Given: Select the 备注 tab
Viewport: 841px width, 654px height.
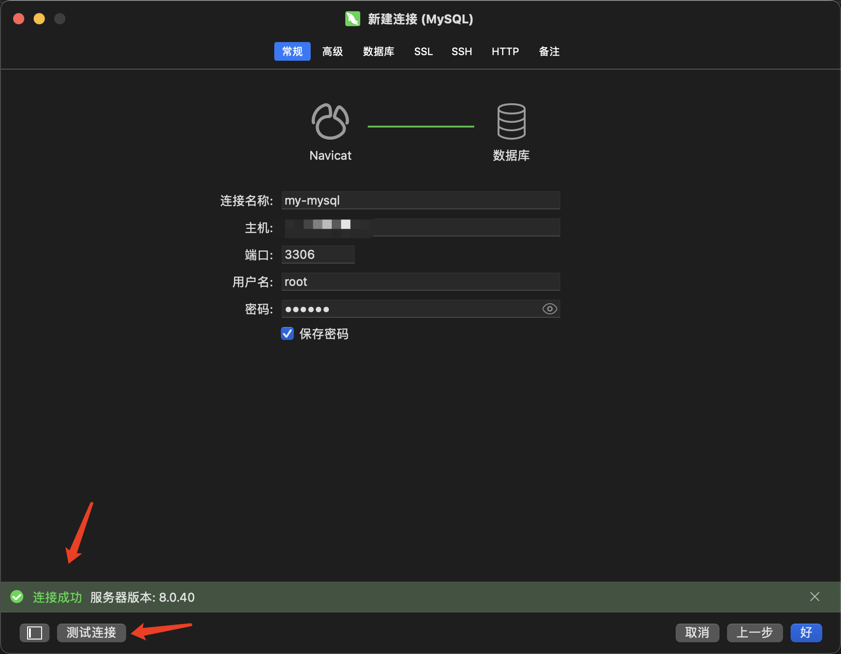Looking at the screenshot, I should (549, 51).
